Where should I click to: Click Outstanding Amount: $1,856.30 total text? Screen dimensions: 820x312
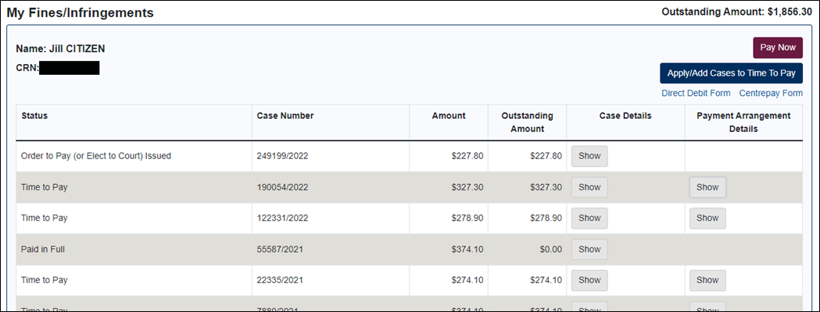(x=737, y=12)
